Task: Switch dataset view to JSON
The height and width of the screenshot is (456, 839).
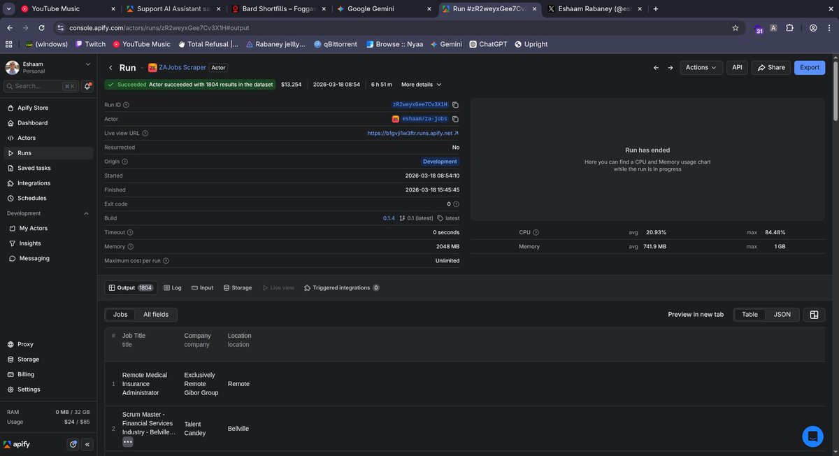Action: point(782,315)
